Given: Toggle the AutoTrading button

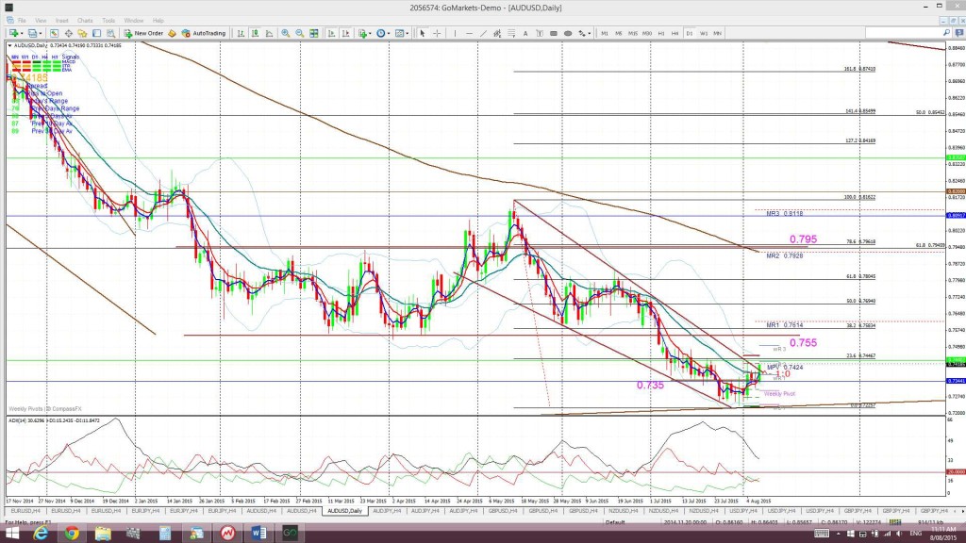Looking at the screenshot, I should (204, 33).
